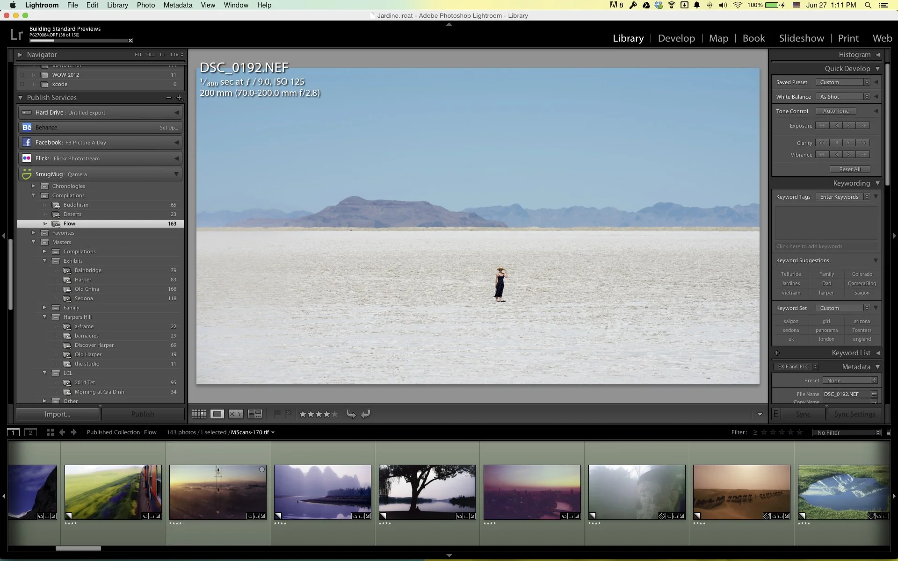Screen dimensions: 898x561
Task: Open Compare view (X|Y)
Action: pos(236,414)
